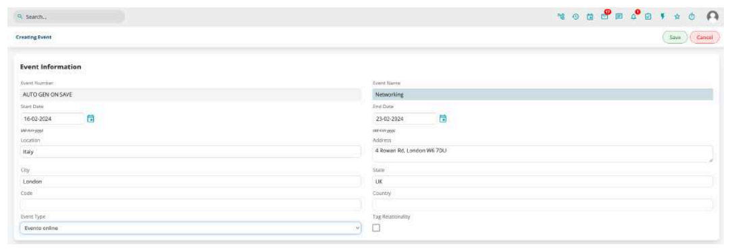Click the Start Date field 16-02-2024

pos(52,119)
